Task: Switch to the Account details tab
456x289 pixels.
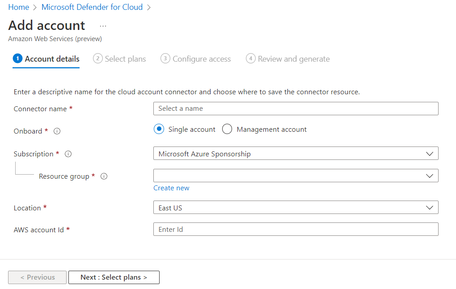Action: [46, 59]
